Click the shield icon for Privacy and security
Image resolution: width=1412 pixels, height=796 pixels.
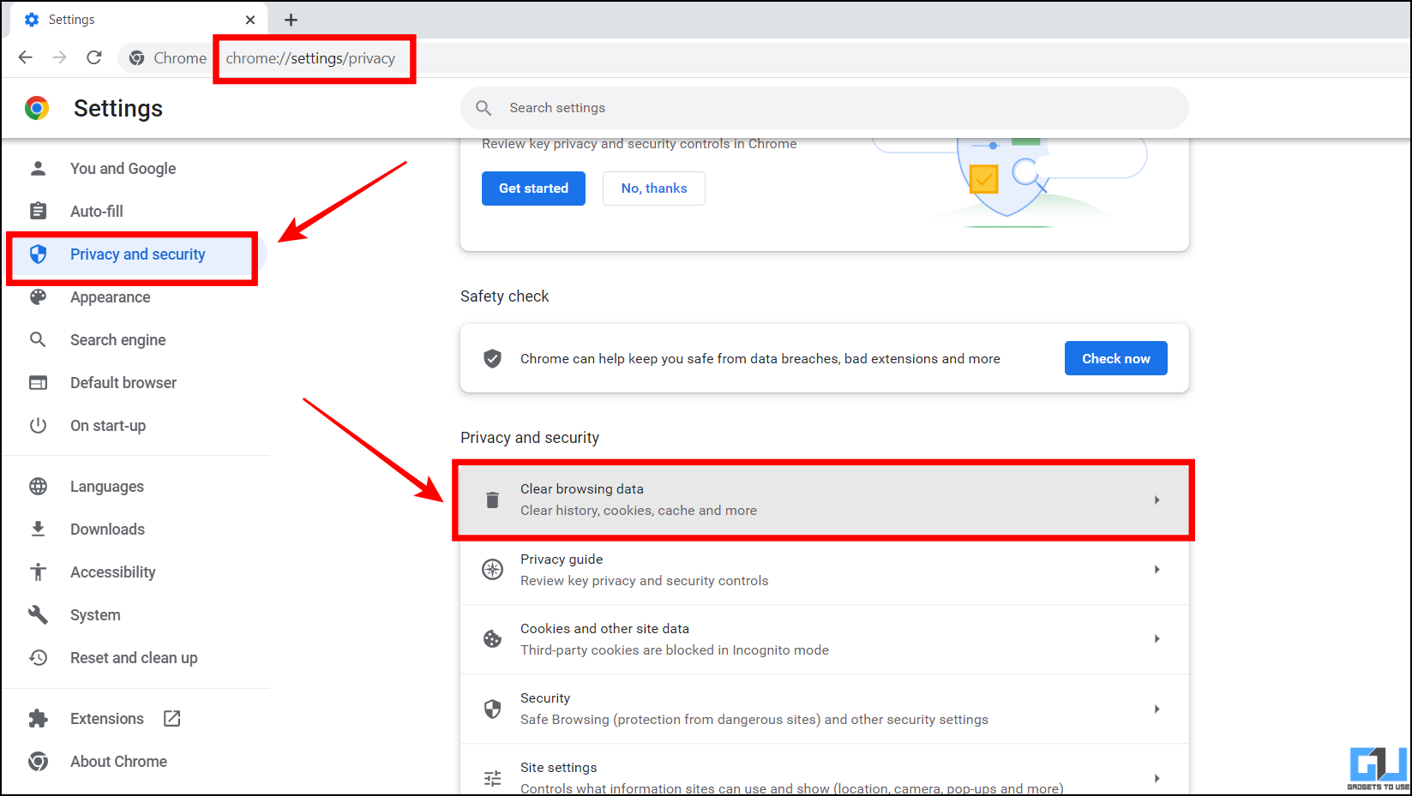click(38, 254)
